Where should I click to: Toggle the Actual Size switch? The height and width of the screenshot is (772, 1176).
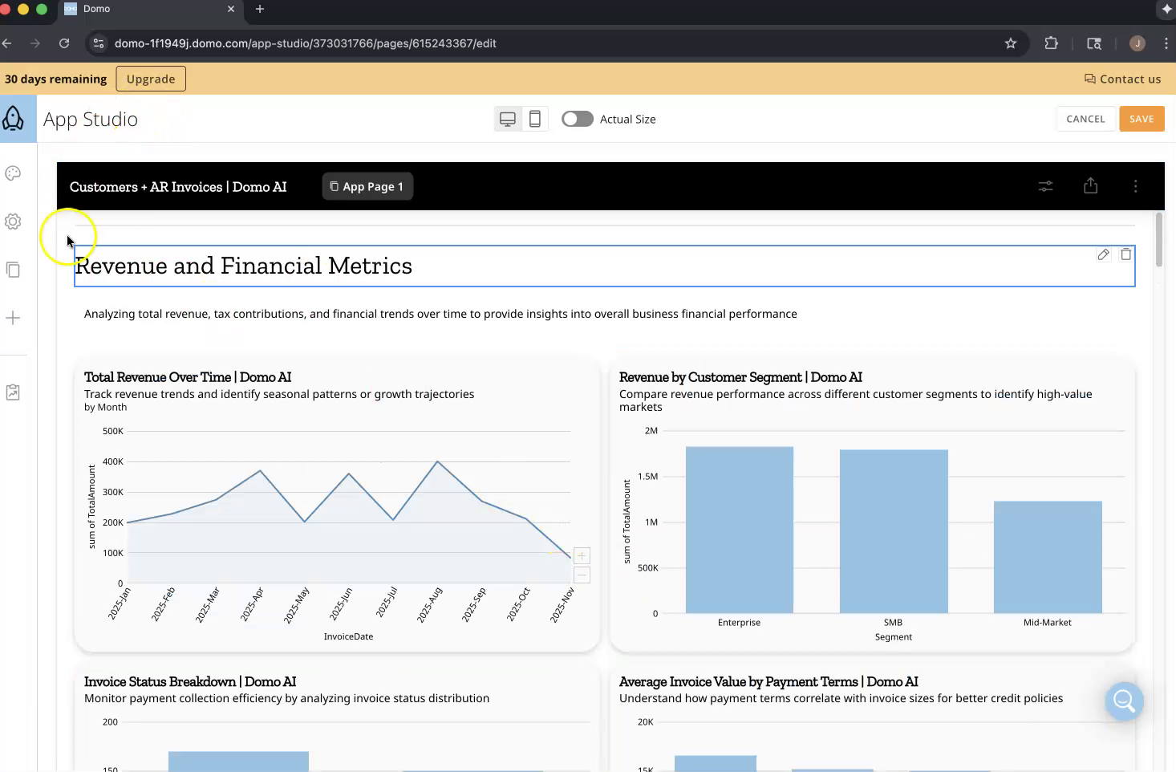click(x=578, y=119)
